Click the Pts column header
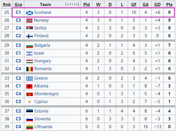The height and width of the screenshot is (131, 176). (169, 5)
